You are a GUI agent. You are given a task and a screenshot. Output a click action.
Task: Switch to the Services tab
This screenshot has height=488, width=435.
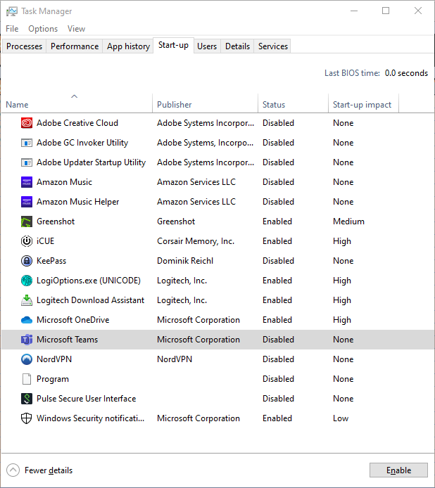tap(272, 46)
